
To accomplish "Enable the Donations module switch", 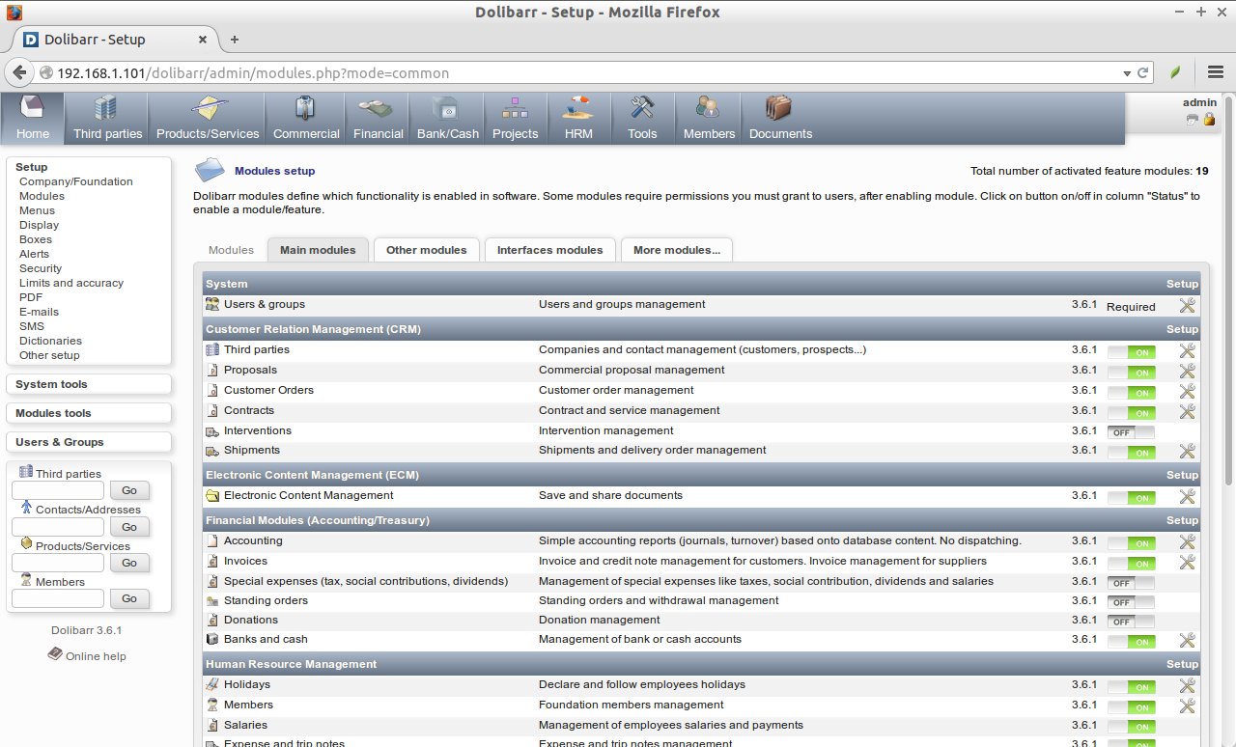I will (x=1131, y=622).
